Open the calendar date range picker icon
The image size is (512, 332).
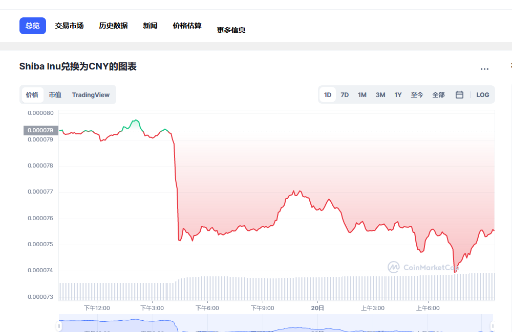pyautogui.click(x=459, y=94)
